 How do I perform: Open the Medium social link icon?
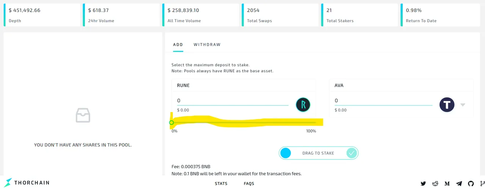[447, 184]
